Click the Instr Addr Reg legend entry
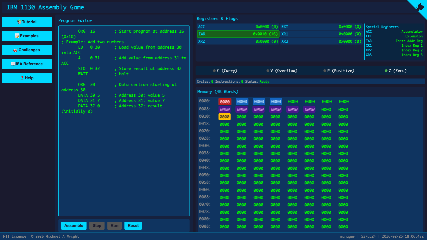The image size is (427, 240). [x=409, y=41]
